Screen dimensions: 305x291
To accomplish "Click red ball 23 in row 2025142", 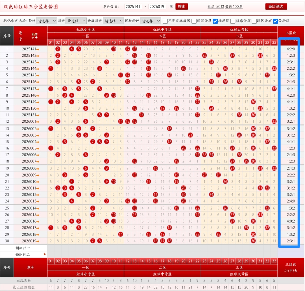I will tap(204, 55).
